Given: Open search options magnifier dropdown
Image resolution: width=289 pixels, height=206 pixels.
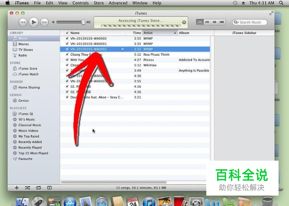Looking at the screenshot, I should (236, 22).
